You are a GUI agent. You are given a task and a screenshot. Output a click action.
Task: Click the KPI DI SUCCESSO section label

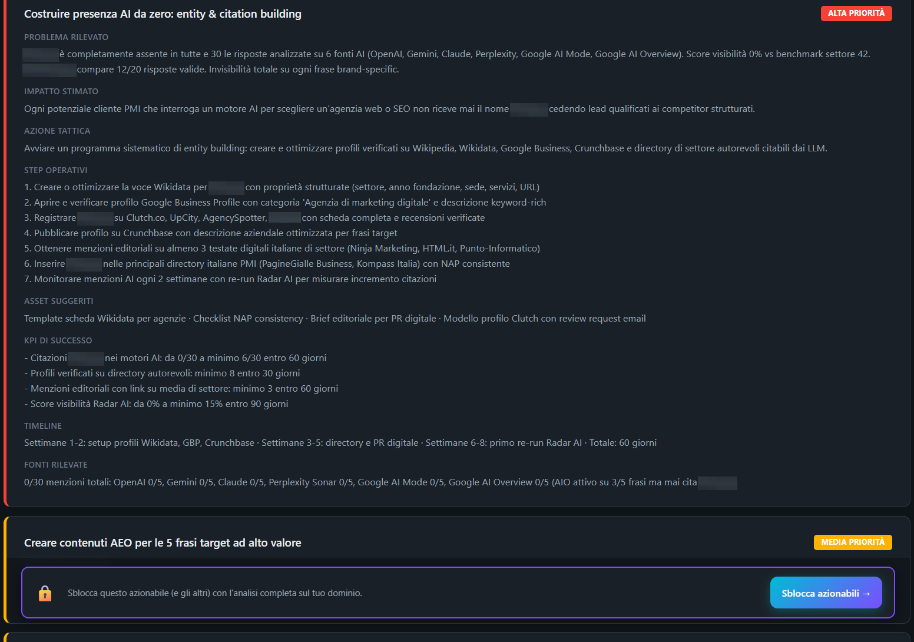58,340
